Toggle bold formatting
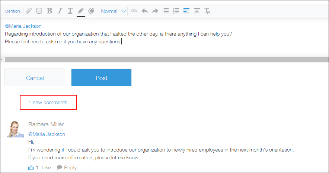This screenshot has width=329, height=173. pos(49,11)
